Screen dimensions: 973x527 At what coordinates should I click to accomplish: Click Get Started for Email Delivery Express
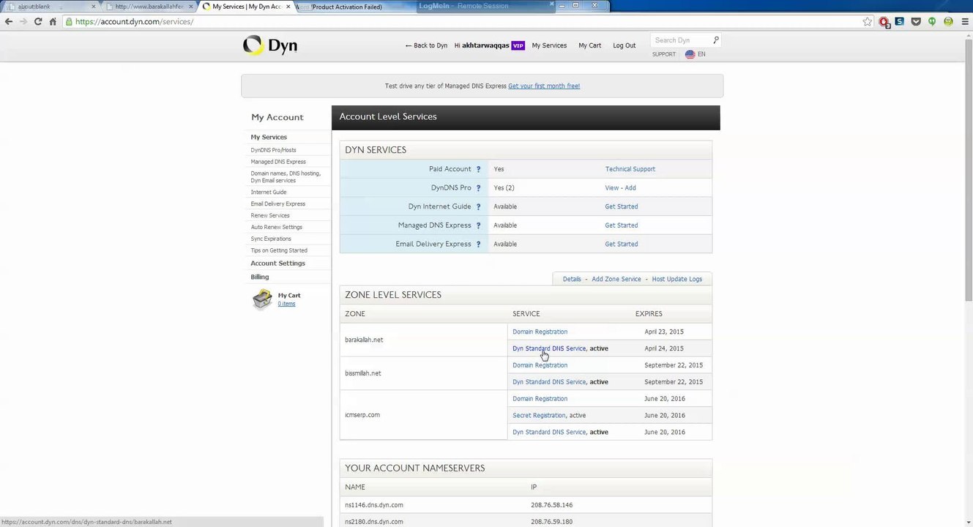tap(622, 244)
